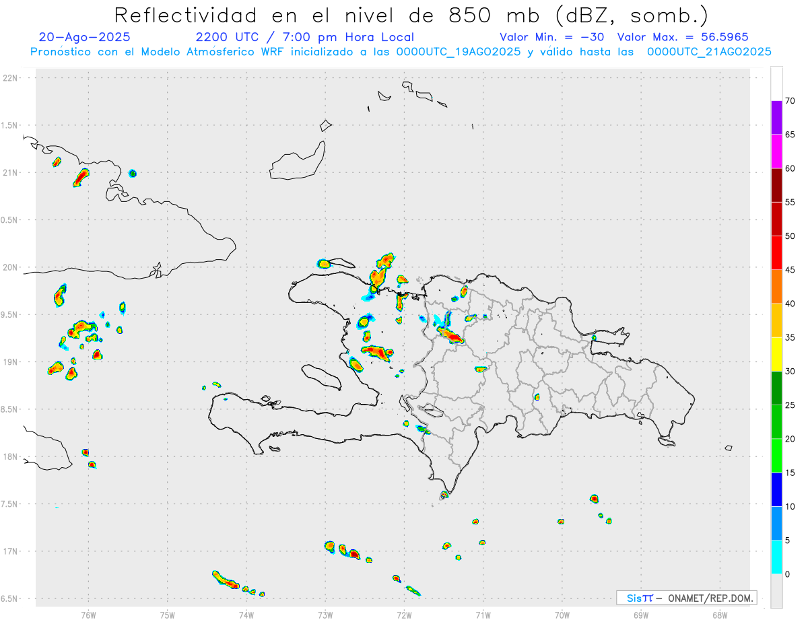Click the colorbar tick label '55'
The image size is (808, 624).
pos(790,202)
